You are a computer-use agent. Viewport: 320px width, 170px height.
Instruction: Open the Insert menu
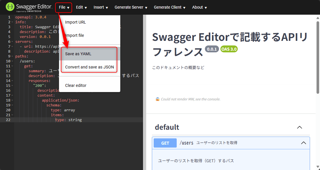coord(101,7)
